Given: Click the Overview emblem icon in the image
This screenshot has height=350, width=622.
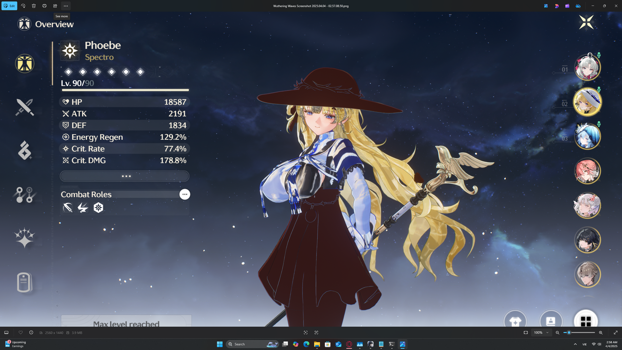Looking at the screenshot, I should pos(24,24).
